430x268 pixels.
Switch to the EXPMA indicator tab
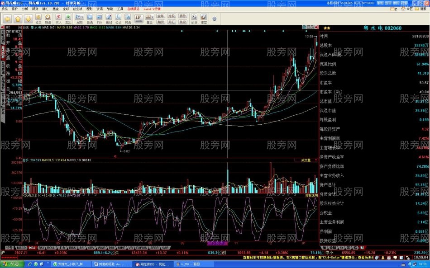[141, 248]
